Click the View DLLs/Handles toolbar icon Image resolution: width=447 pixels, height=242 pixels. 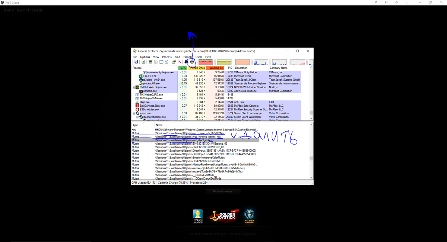[167, 62]
